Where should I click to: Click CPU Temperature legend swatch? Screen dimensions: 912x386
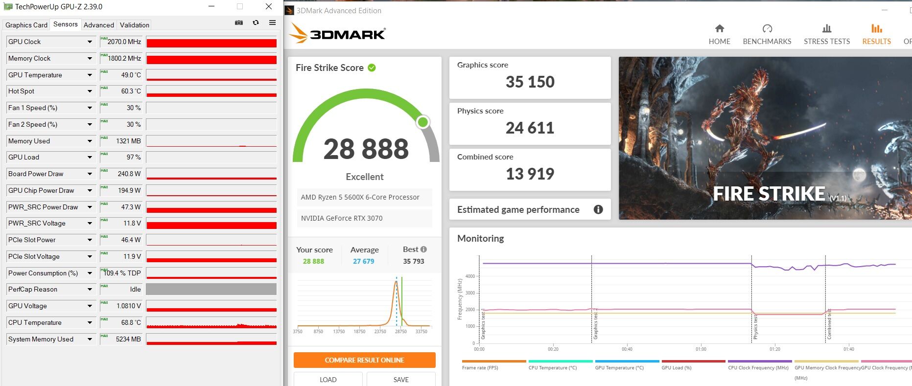point(561,362)
